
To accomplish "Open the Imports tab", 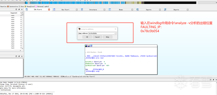I will (149, 10).
